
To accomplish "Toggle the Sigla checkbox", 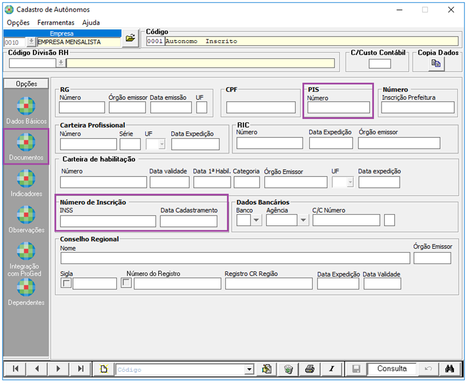I will (66, 283).
